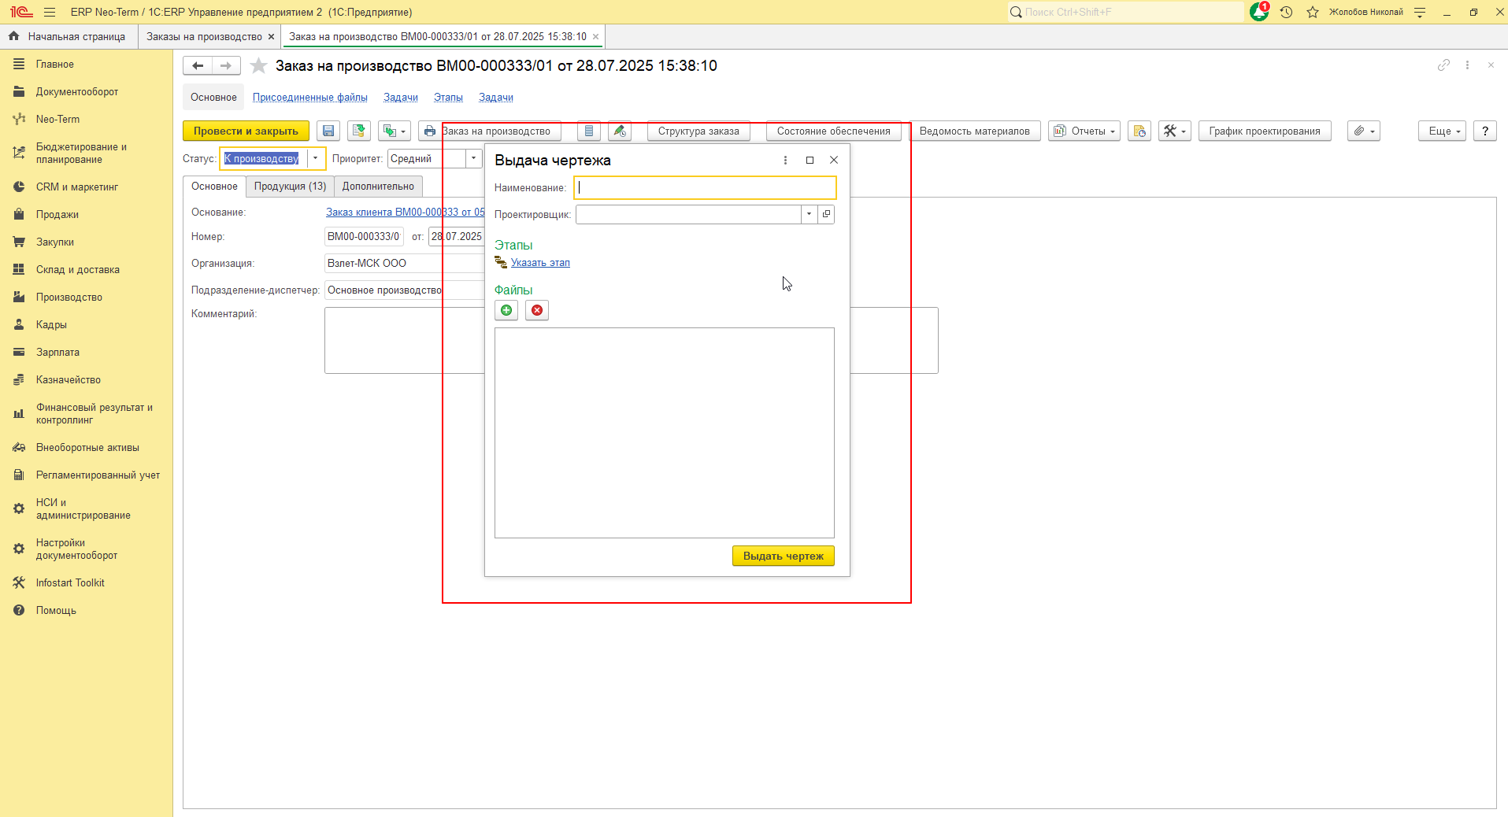This screenshot has width=1508, height=817.
Task: Remove file with the red cross icon
Action: pos(537,310)
